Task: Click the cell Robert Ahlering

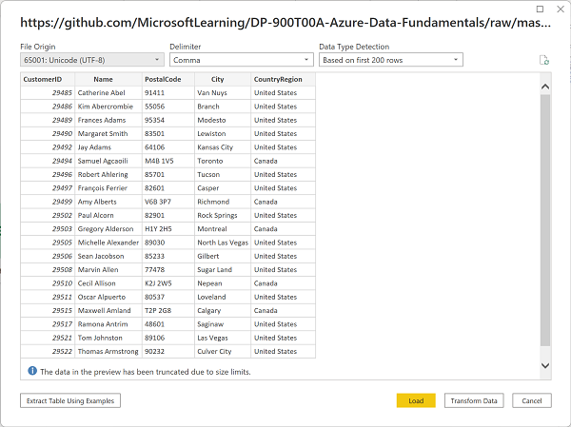Action: tap(108, 174)
